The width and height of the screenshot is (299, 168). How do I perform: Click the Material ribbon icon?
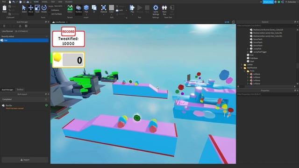(x=104, y=8)
